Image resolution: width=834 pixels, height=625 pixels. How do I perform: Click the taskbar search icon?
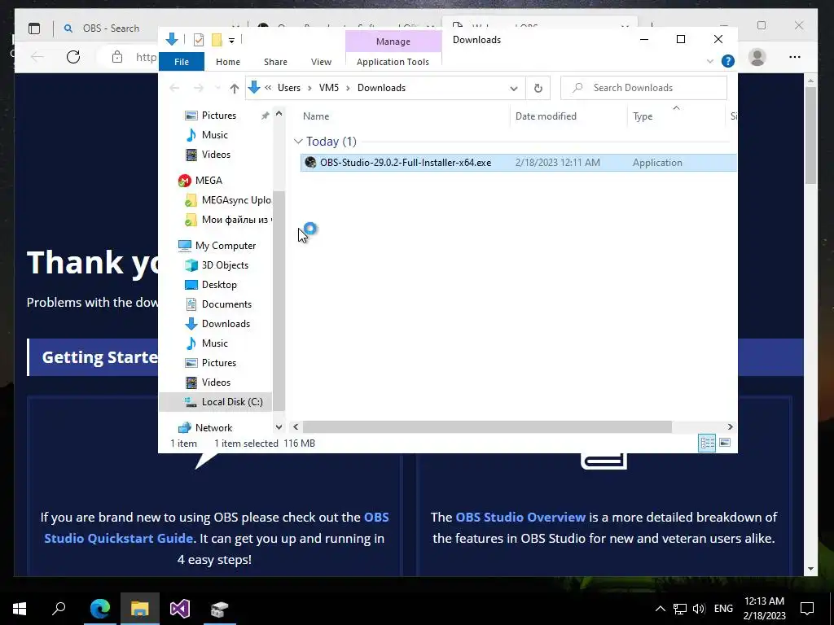(x=59, y=609)
